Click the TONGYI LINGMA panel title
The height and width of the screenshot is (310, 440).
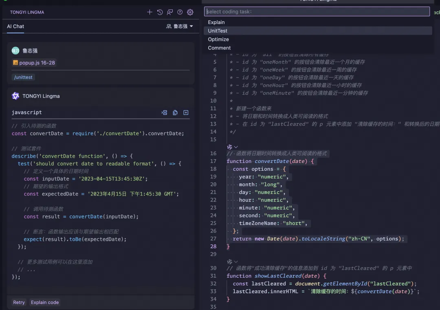click(x=27, y=12)
